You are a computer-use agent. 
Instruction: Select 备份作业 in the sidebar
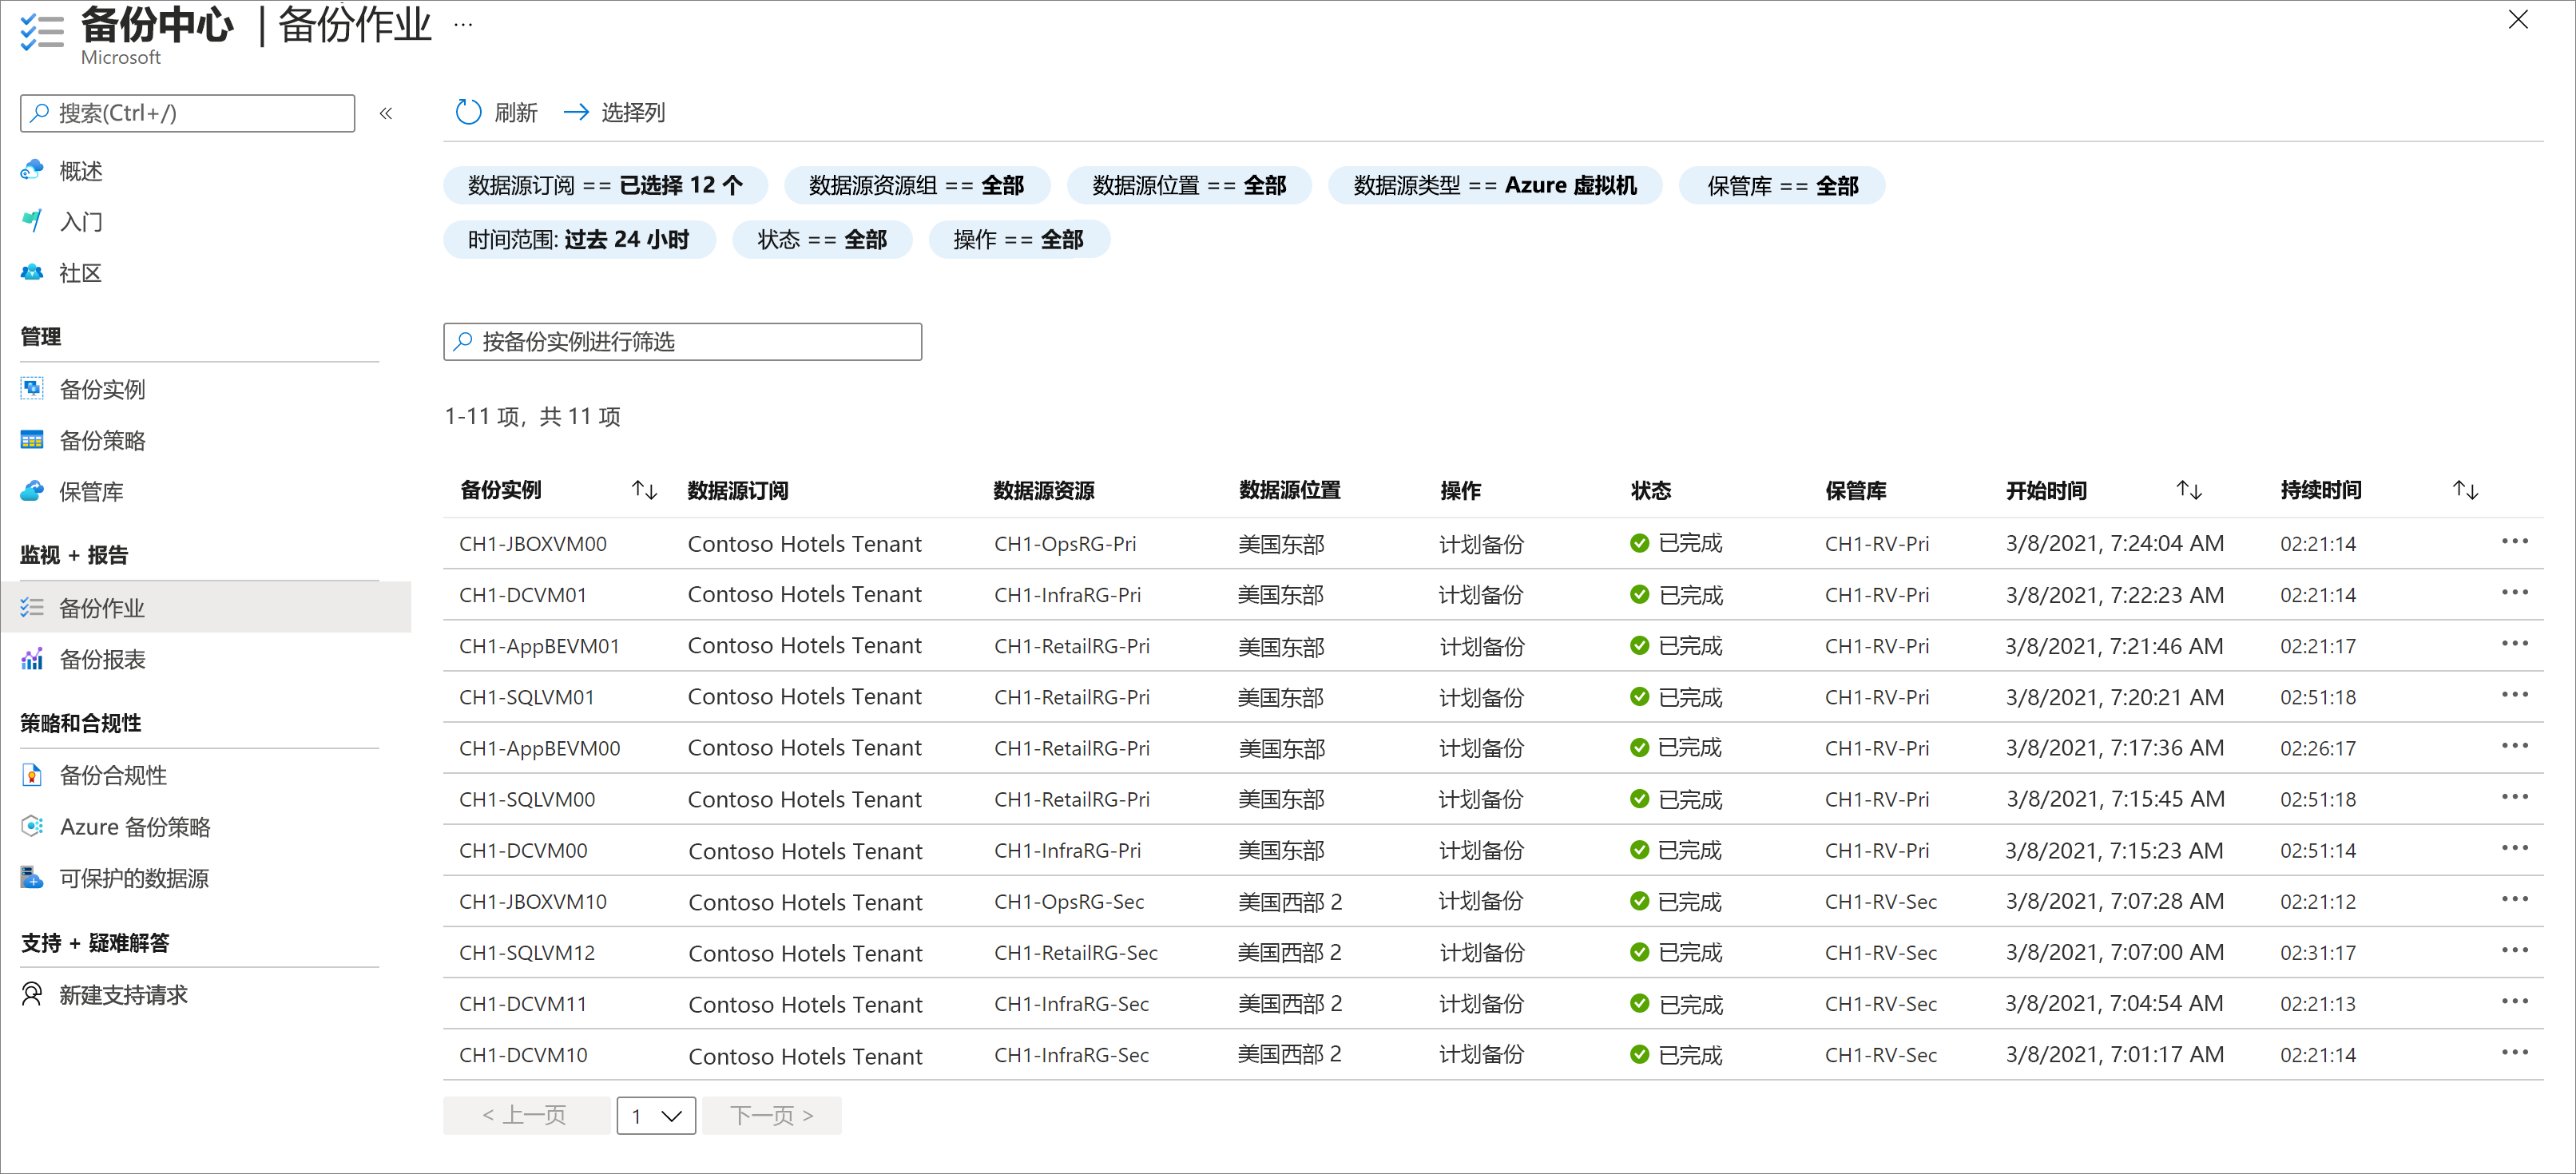206,607
